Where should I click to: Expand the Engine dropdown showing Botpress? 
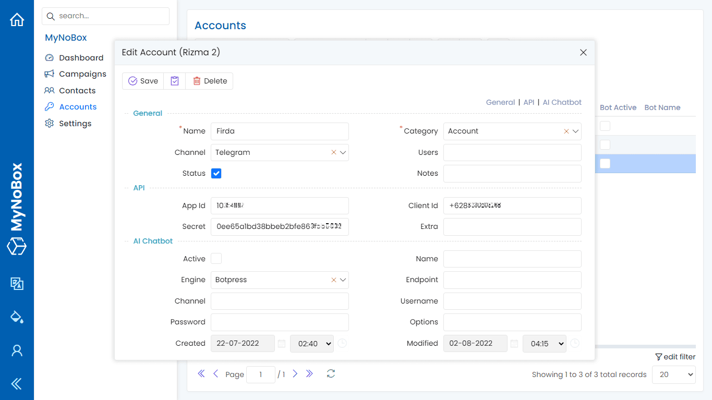(343, 280)
